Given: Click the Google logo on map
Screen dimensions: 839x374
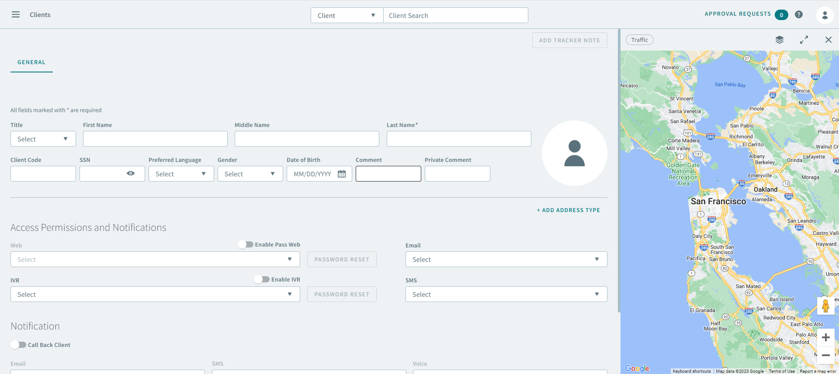Looking at the screenshot, I should pyautogui.click(x=637, y=368).
